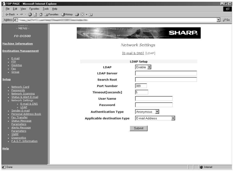Open the Passwords link
Viewport: 233px width, 171px height.
(18, 90)
